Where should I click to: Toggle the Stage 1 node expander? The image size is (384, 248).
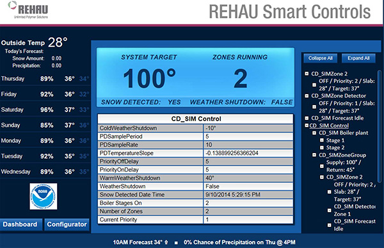(322, 140)
